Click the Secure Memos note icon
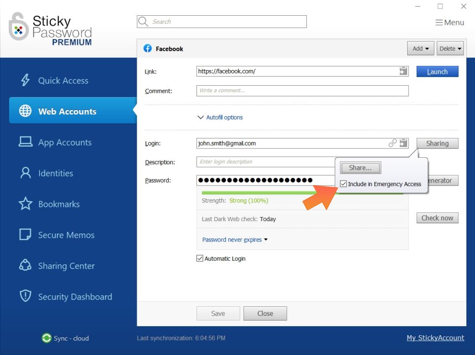475x355 pixels. [25, 234]
